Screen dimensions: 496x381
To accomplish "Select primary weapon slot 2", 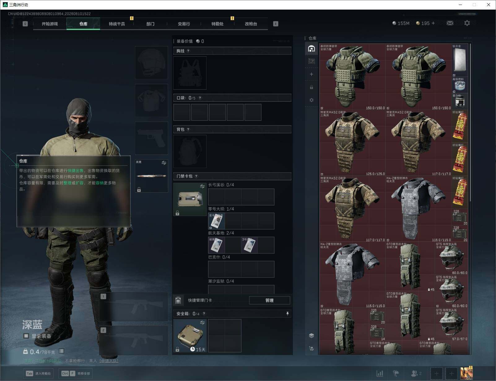I will coord(133,340).
